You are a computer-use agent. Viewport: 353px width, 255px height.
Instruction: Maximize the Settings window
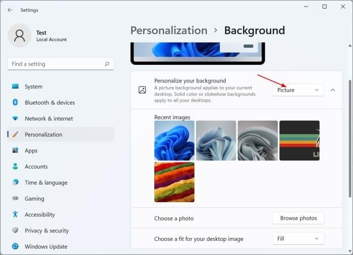coord(324,7)
